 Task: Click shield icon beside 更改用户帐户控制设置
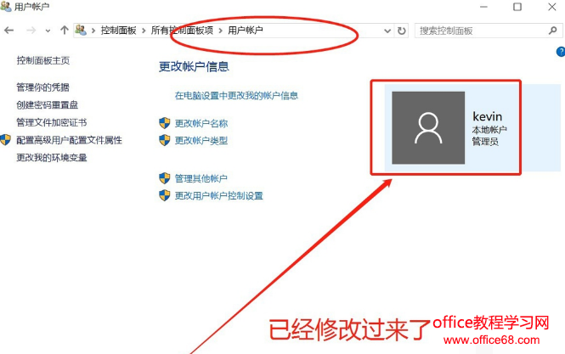[165, 195]
